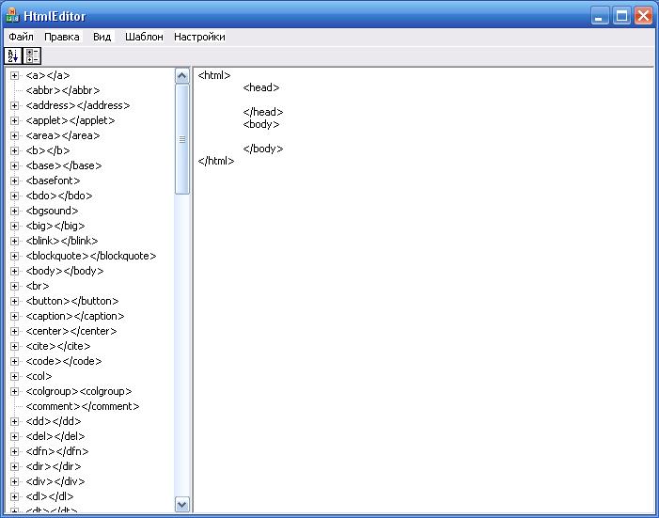659x518 pixels.
Task: Expand the <address></address> node
Action: [x=15, y=105]
